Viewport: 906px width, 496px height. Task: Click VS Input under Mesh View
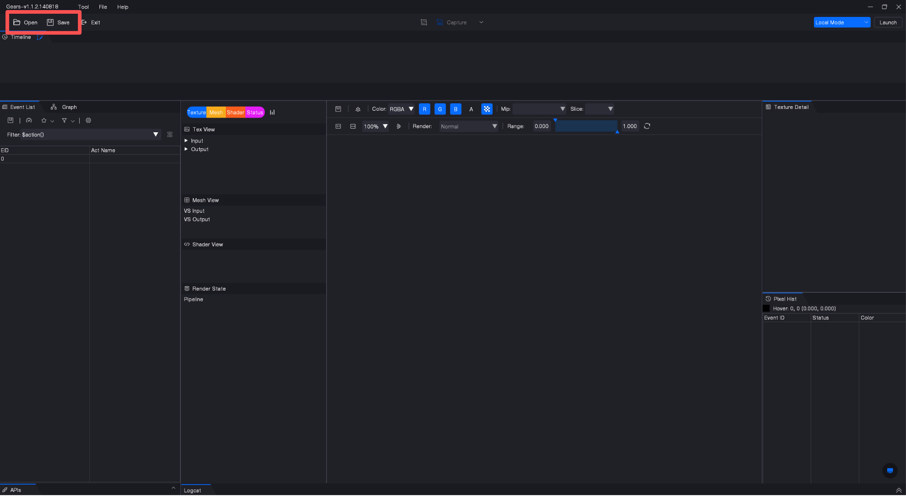click(194, 211)
